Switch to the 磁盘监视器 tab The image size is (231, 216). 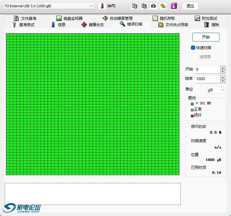(x=69, y=18)
